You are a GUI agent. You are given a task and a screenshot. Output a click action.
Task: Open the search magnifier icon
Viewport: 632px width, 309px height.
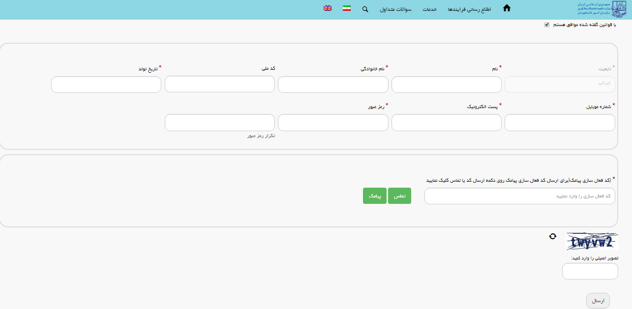pos(365,9)
